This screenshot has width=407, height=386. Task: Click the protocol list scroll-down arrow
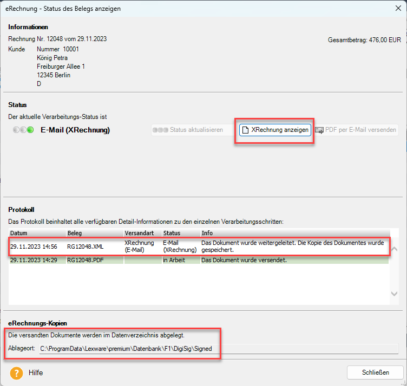pos(394,294)
